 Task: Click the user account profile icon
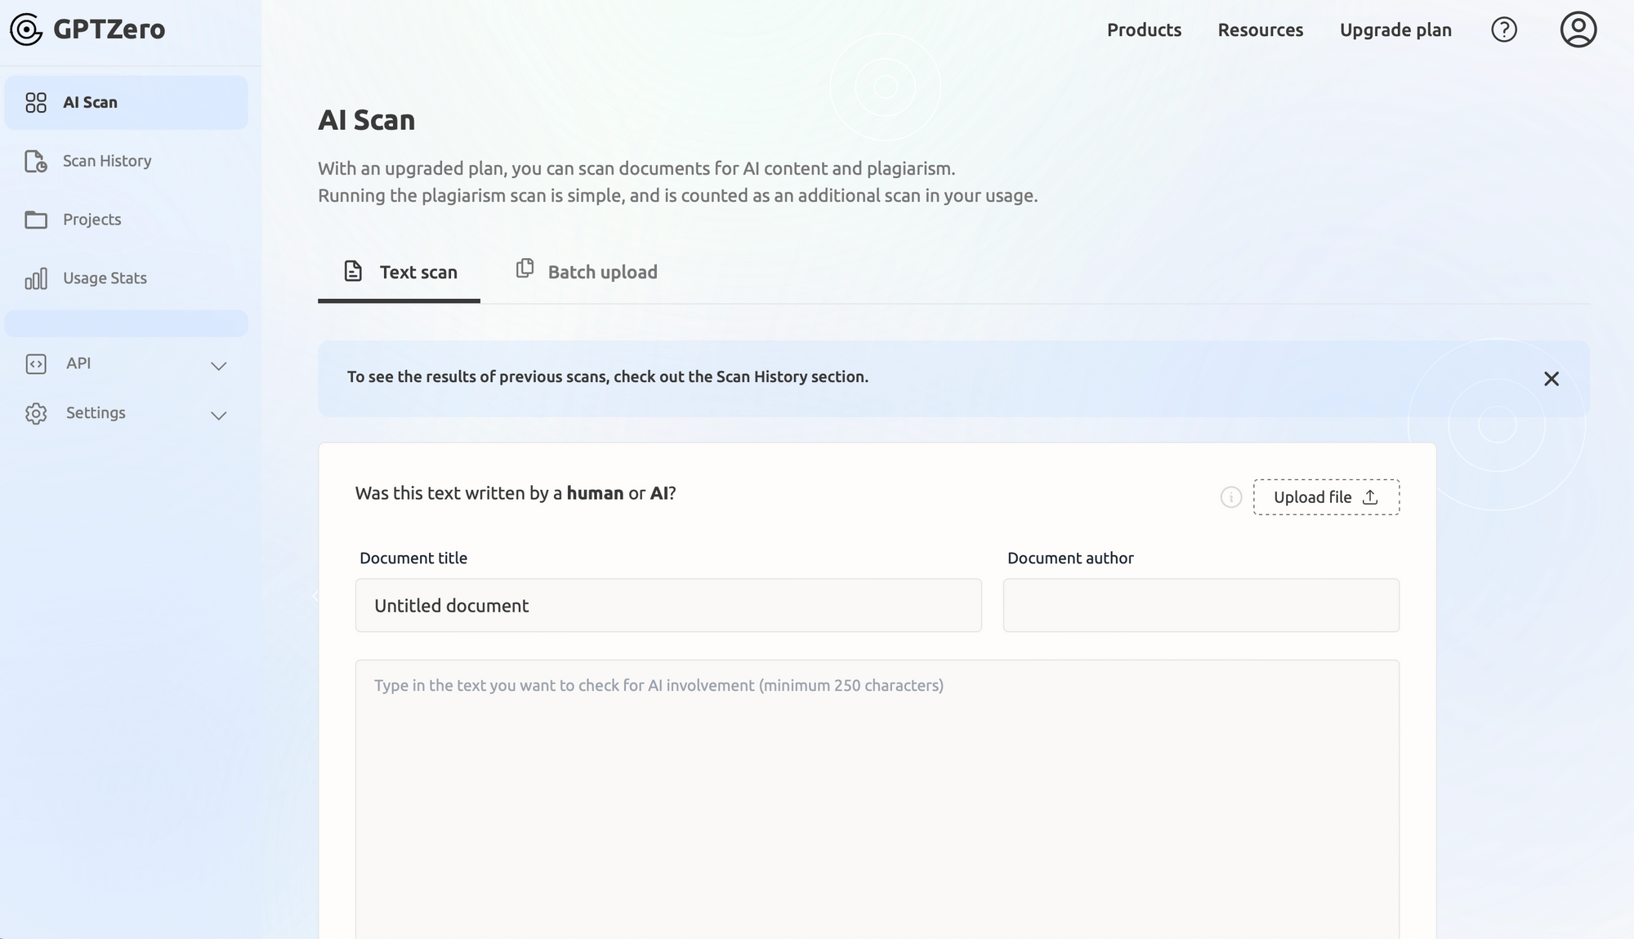[1578, 28]
